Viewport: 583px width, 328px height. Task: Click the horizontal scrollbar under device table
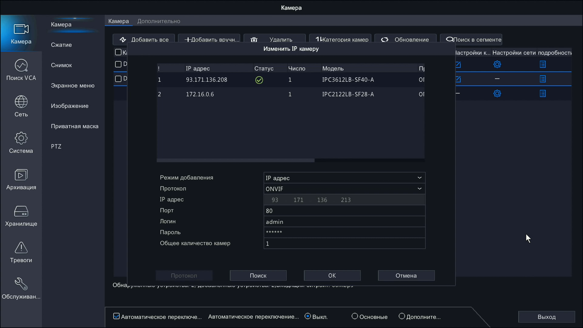[236, 160]
